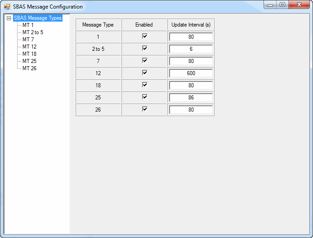Toggle Enabled checkbox for message type 25
This screenshot has width=313, height=238.
point(145,97)
